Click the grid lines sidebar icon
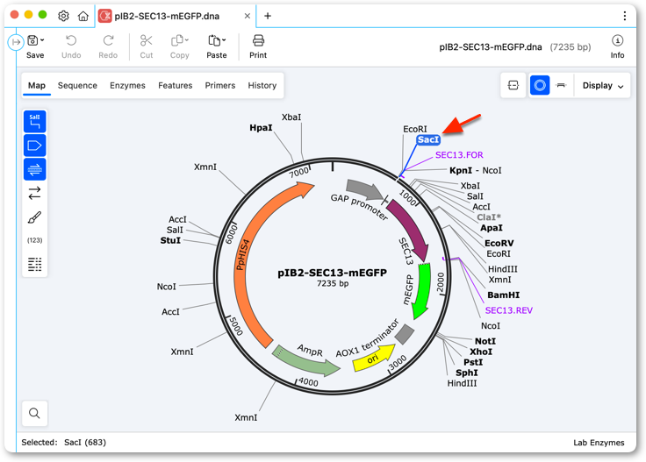The width and height of the screenshot is (646, 462). coord(34,264)
